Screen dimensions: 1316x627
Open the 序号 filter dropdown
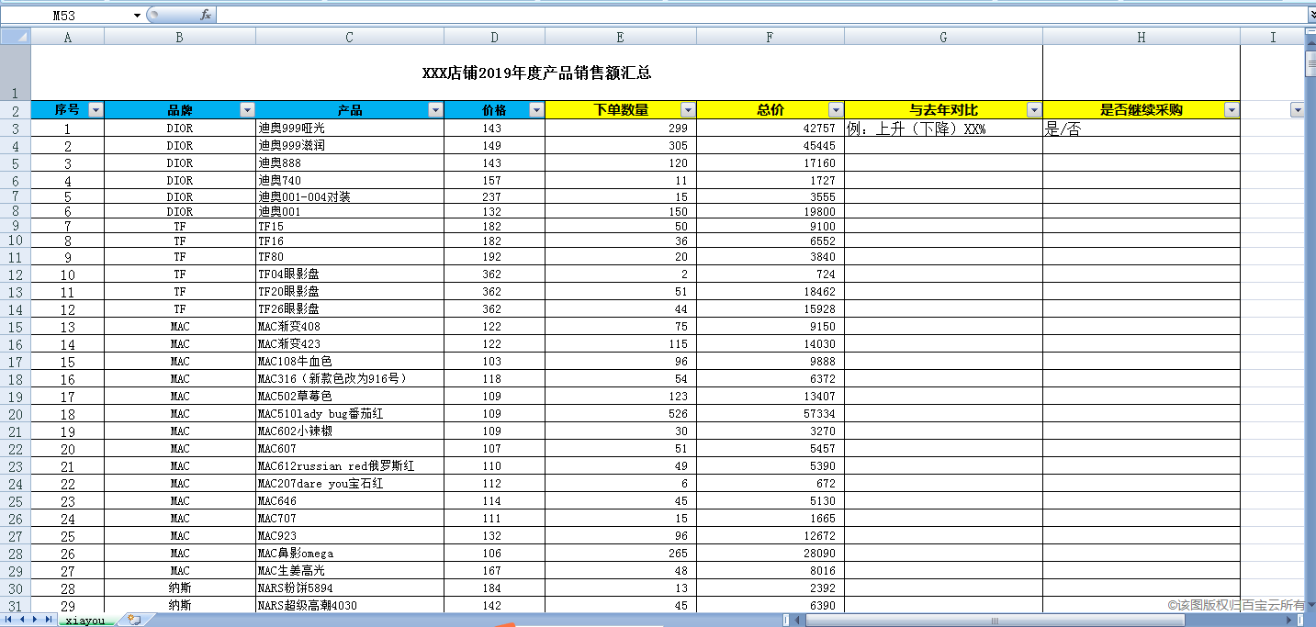pyautogui.click(x=95, y=110)
